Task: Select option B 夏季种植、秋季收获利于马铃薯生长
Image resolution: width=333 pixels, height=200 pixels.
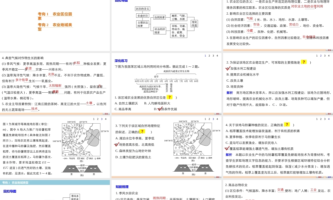Action: coord(253,137)
